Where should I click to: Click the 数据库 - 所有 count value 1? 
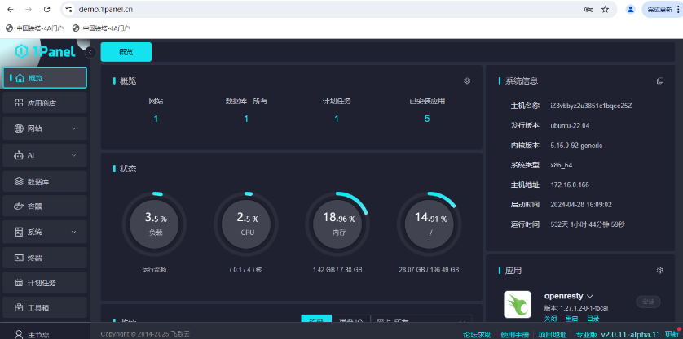(246, 119)
